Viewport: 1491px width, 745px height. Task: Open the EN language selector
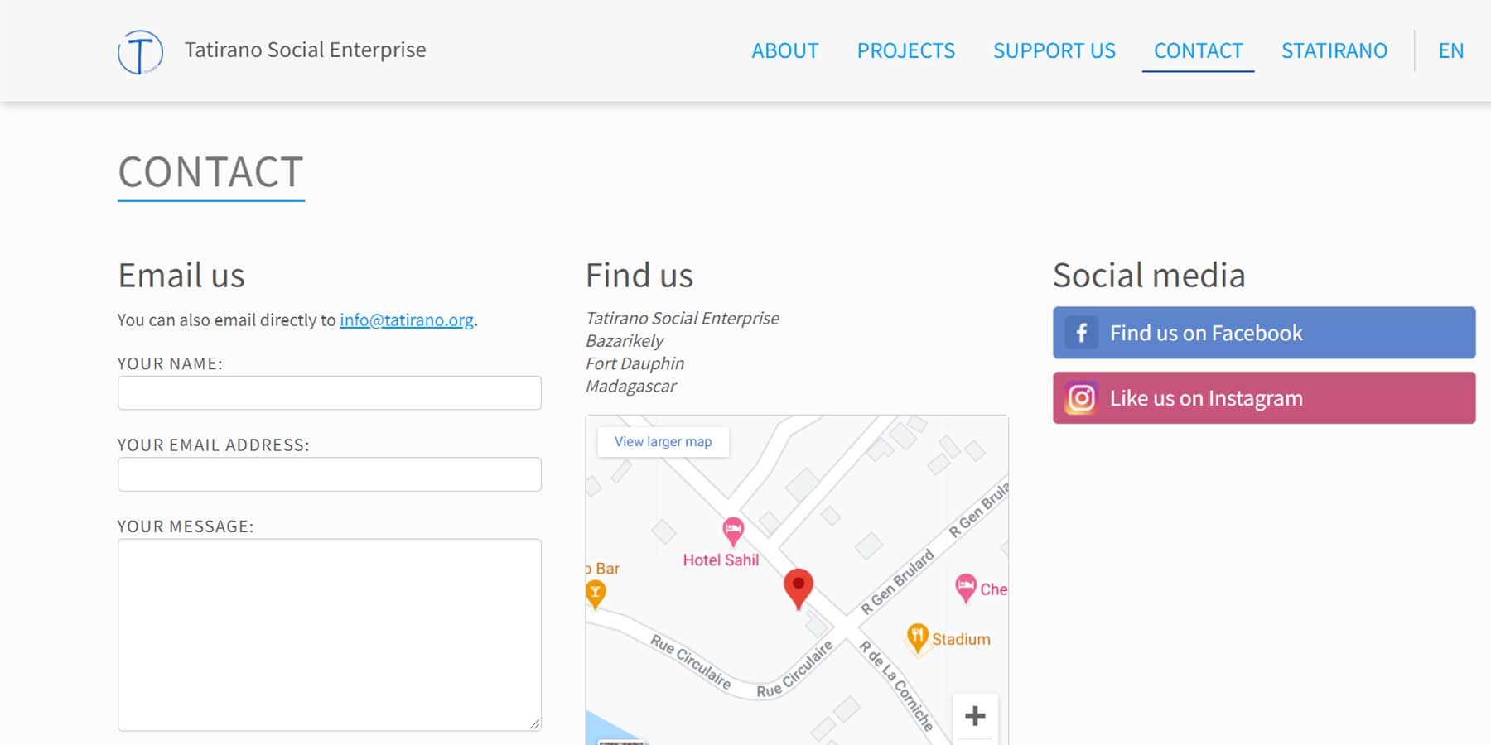click(x=1450, y=50)
